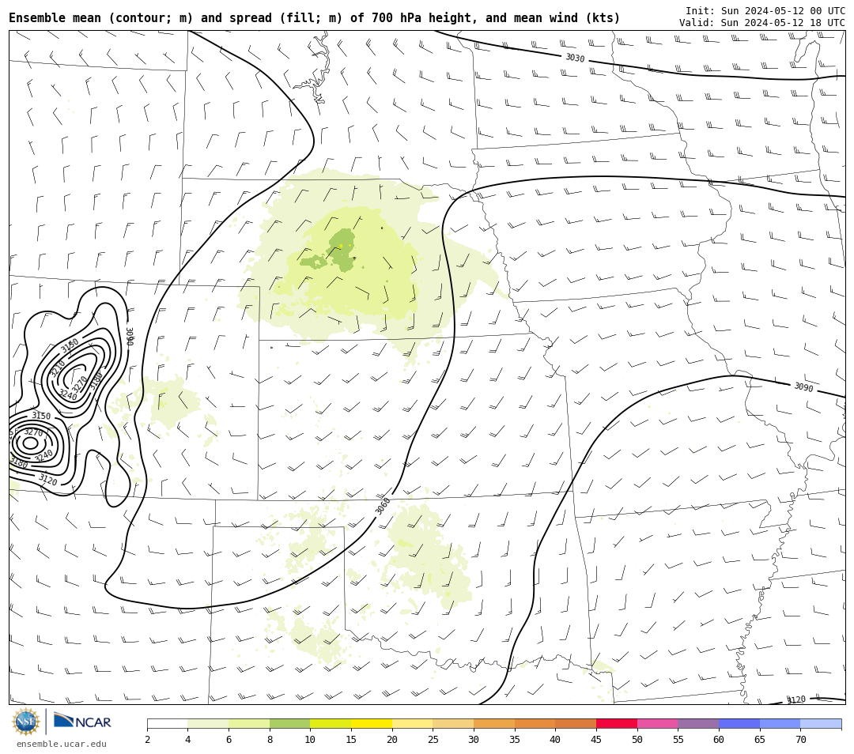Click the '3060' contour label
Screen dimensions: 854x754
(383, 506)
